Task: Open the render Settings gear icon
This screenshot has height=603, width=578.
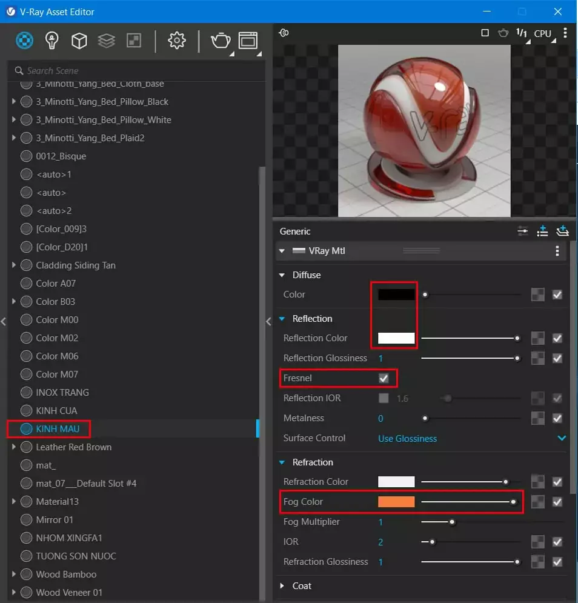Action: [178, 41]
